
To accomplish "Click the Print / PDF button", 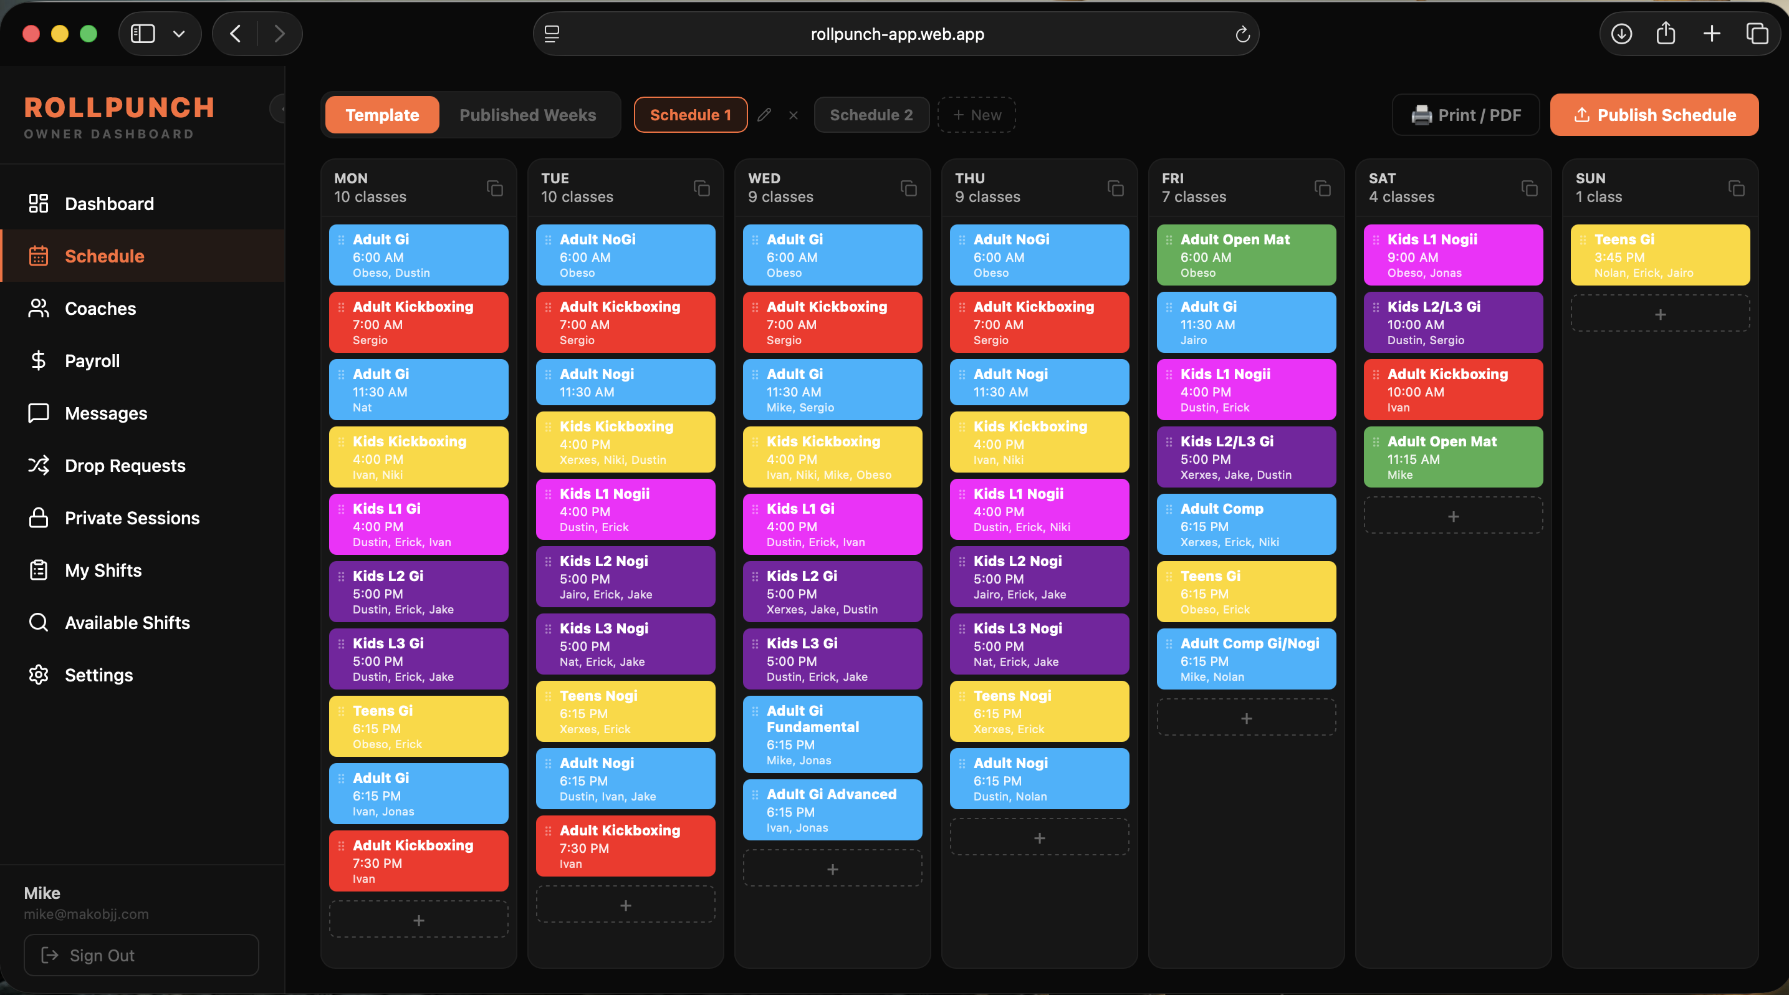I will pos(1465,115).
